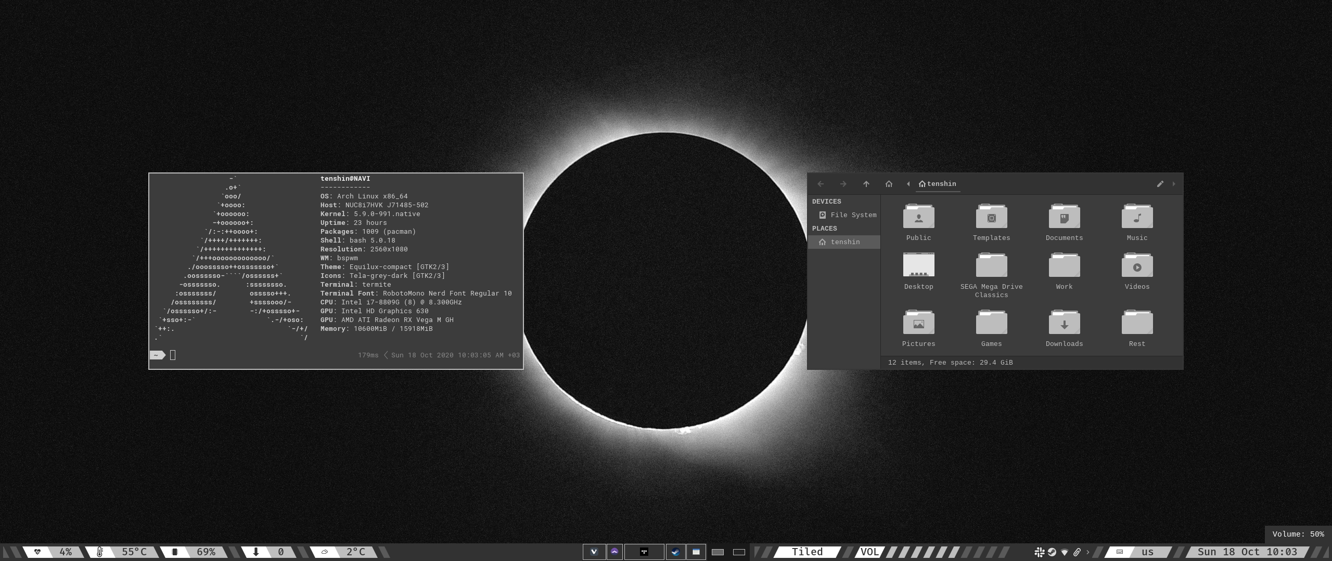Click the weather cloud icon in the bar
The height and width of the screenshot is (561, 1332).
(325, 552)
